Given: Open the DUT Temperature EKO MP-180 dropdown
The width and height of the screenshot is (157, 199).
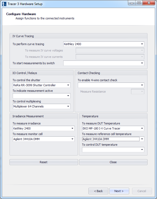Looking at the screenshot, I should pyautogui.click(x=113, y=128).
